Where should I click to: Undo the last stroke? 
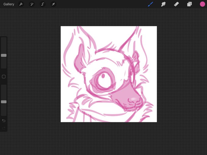4,121
